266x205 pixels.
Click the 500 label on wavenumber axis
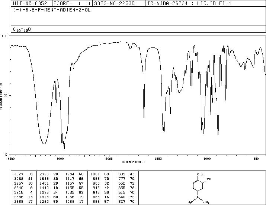tap(256, 159)
